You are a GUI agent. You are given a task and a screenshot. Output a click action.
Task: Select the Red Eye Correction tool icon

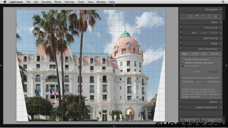197,17
